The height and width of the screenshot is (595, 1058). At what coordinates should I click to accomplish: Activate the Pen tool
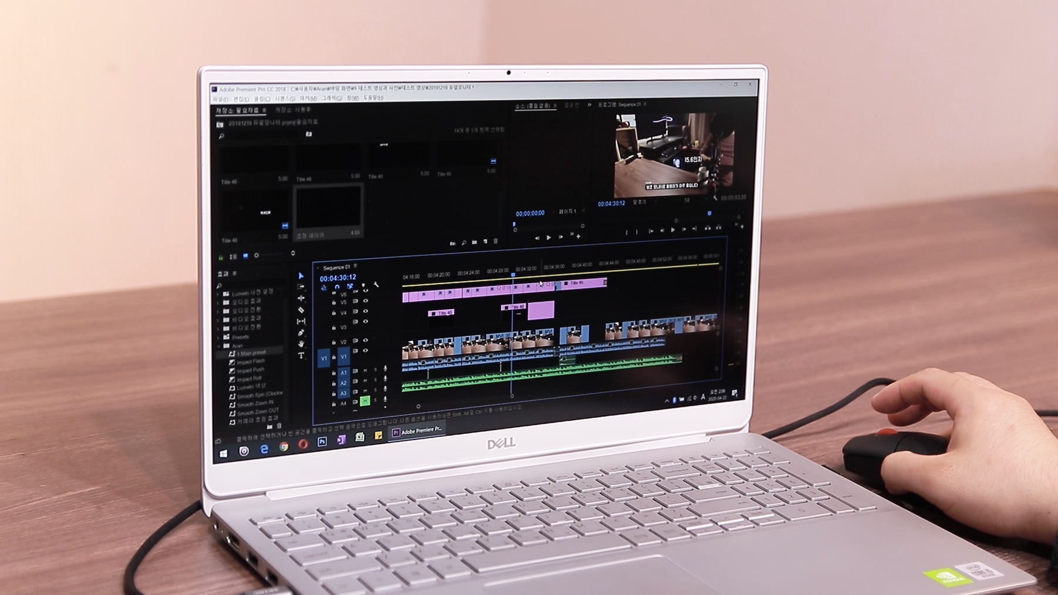click(x=301, y=333)
